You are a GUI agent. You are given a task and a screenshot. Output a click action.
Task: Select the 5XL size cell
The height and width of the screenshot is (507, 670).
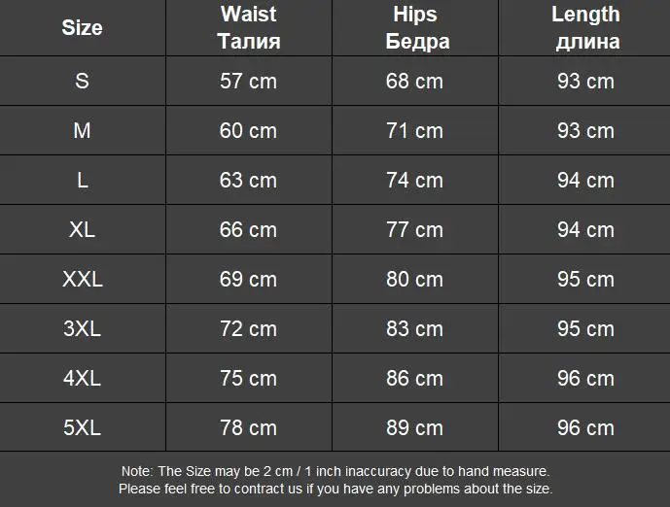pos(82,427)
